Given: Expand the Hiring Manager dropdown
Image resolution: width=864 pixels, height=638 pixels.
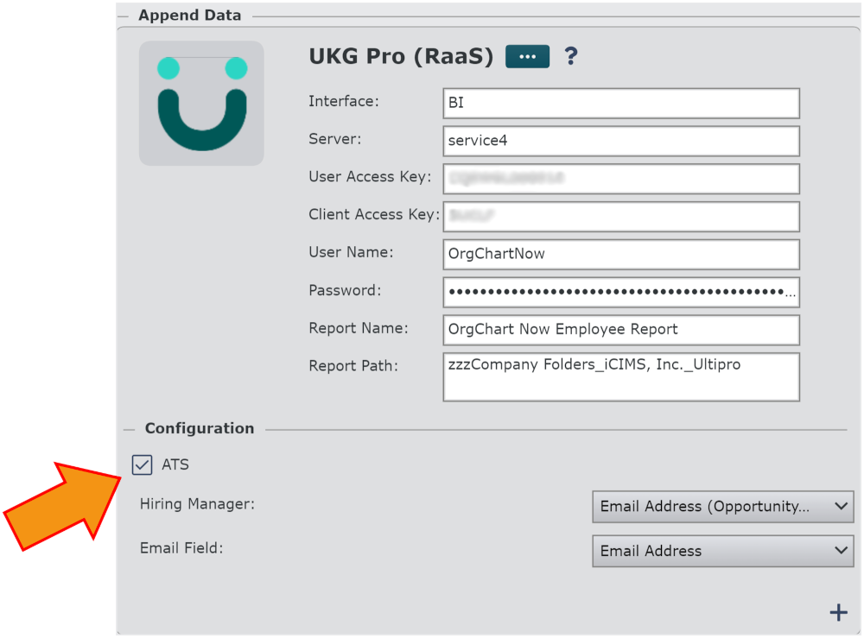Looking at the screenshot, I should tap(722, 507).
